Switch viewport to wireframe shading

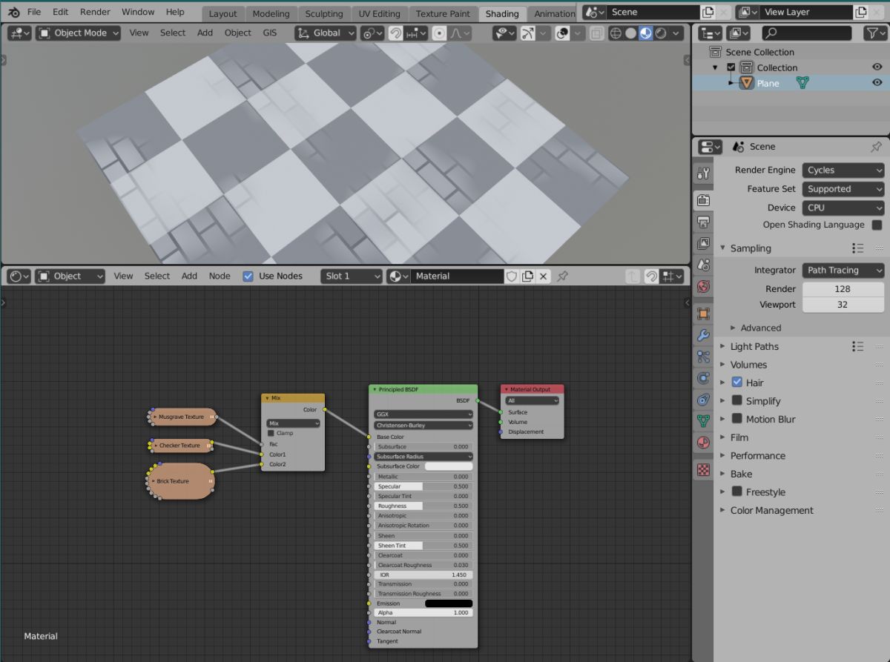(x=616, y=33)
